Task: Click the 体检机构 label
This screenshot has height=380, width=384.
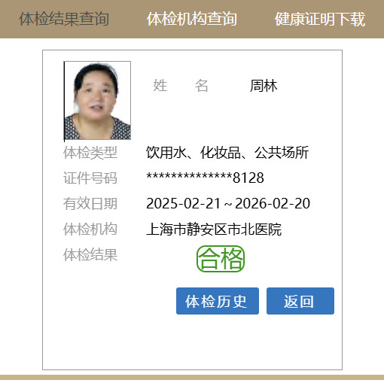Action: pos(90,229)
